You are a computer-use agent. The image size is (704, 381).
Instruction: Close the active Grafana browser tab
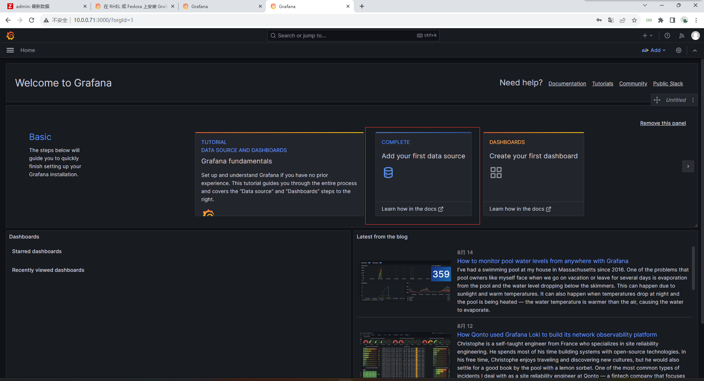(348, 6)
